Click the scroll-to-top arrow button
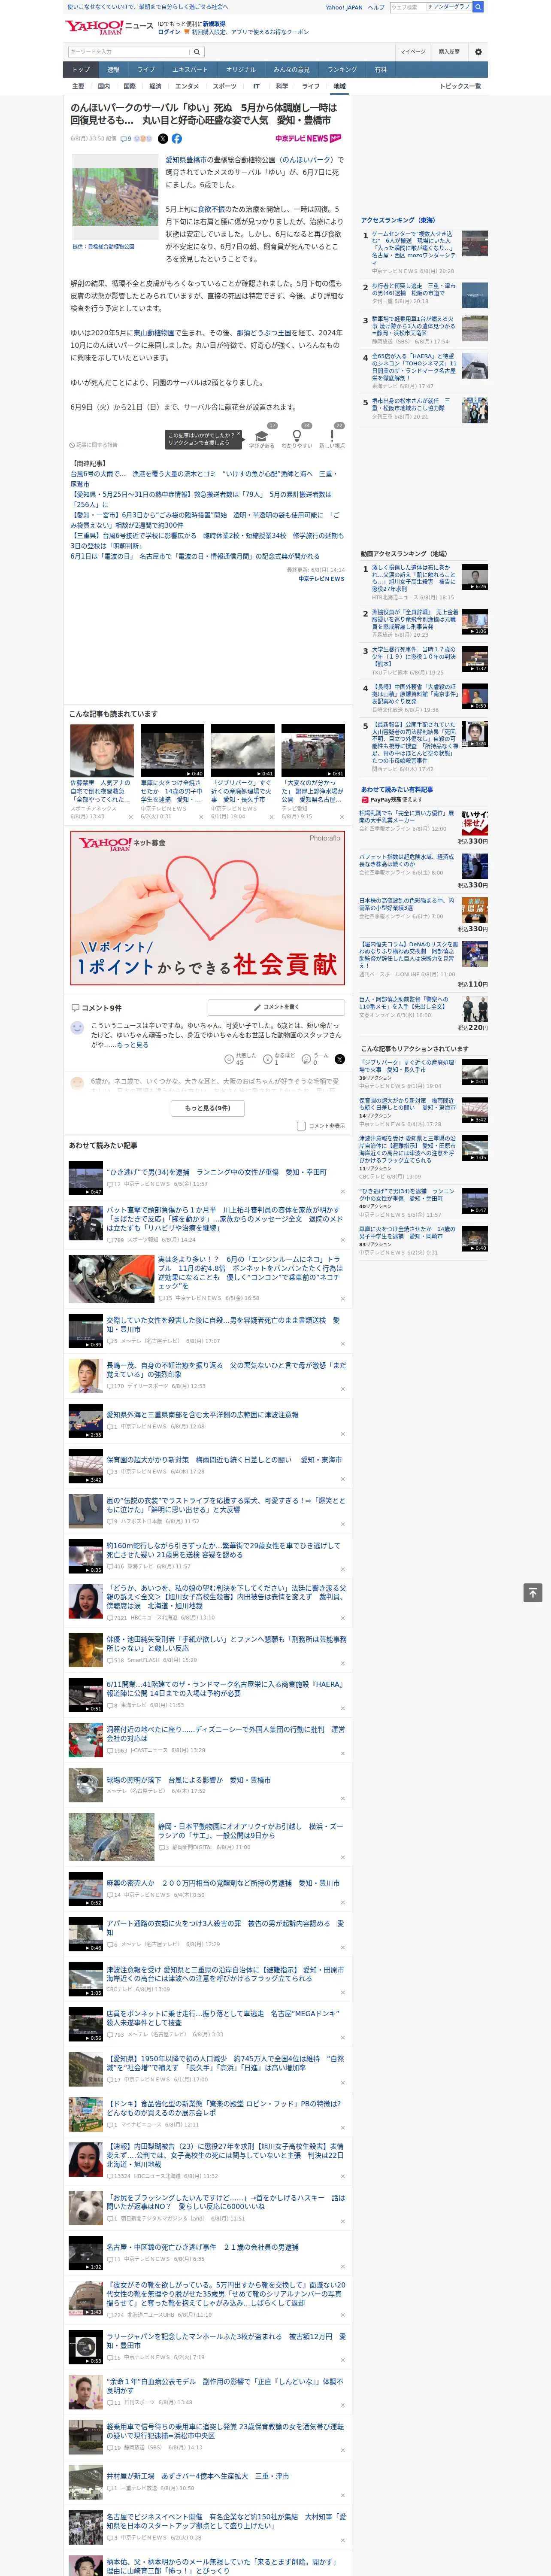551x2576 pixels. (x=533, y=1593)
